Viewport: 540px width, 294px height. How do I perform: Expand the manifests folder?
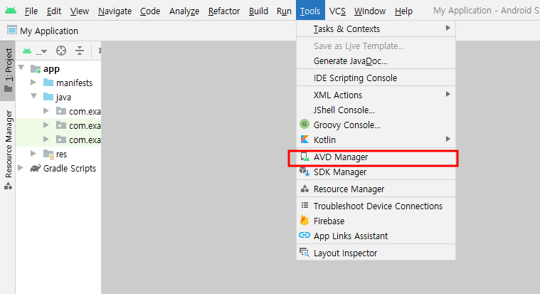[33, 83]
